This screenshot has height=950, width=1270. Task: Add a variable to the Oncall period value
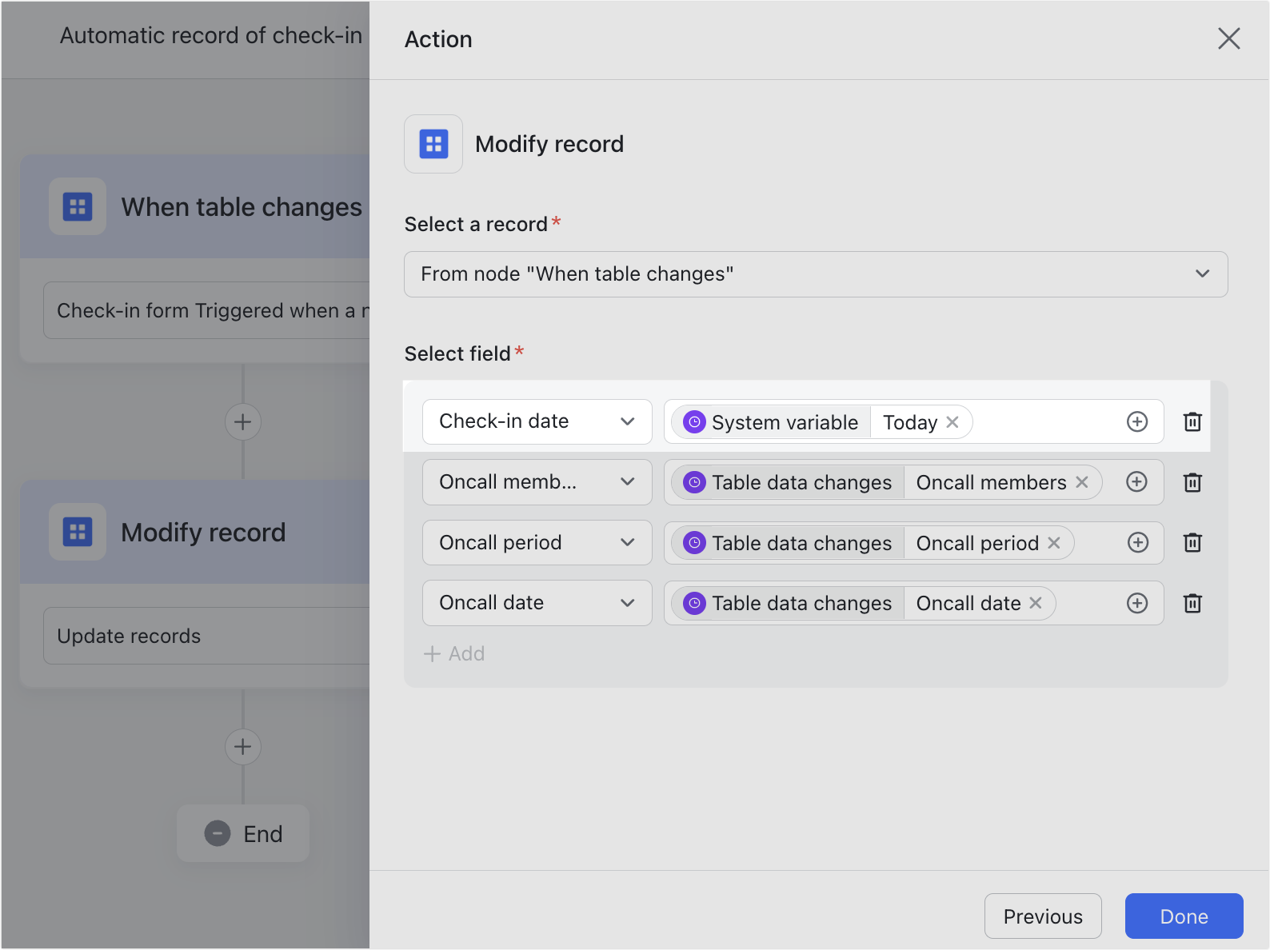(1137, 542)
